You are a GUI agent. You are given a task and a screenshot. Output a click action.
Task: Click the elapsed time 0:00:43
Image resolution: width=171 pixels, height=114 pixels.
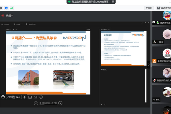(x=9, y=30)
